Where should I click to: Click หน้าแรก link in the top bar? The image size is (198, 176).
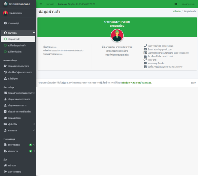click(50, 4)
